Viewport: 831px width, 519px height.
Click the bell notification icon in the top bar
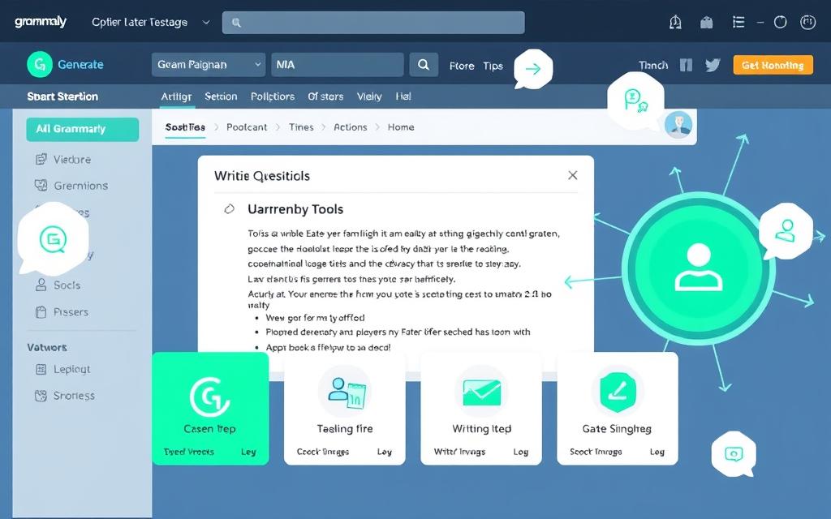click(x=675, y=22)
